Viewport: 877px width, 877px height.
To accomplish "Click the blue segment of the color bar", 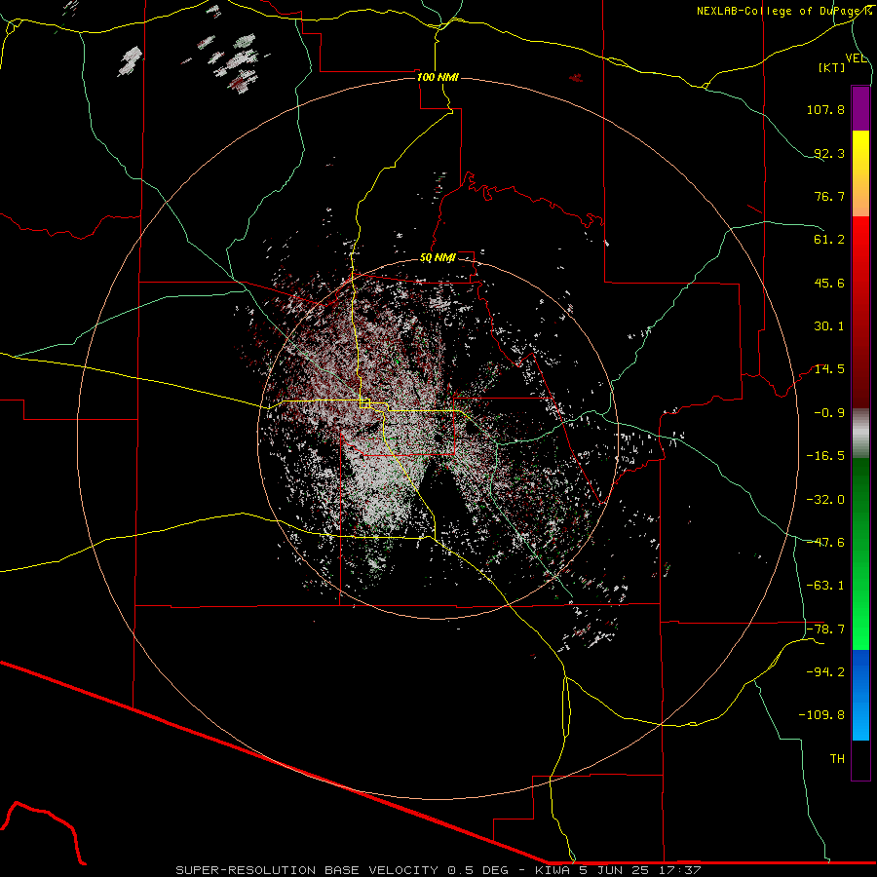I will click(860, 695).
